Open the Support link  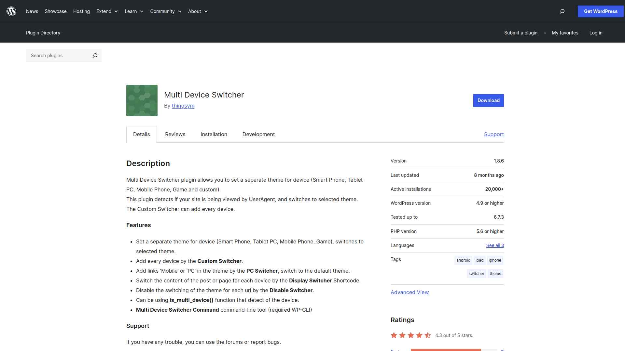pos(494,134)
